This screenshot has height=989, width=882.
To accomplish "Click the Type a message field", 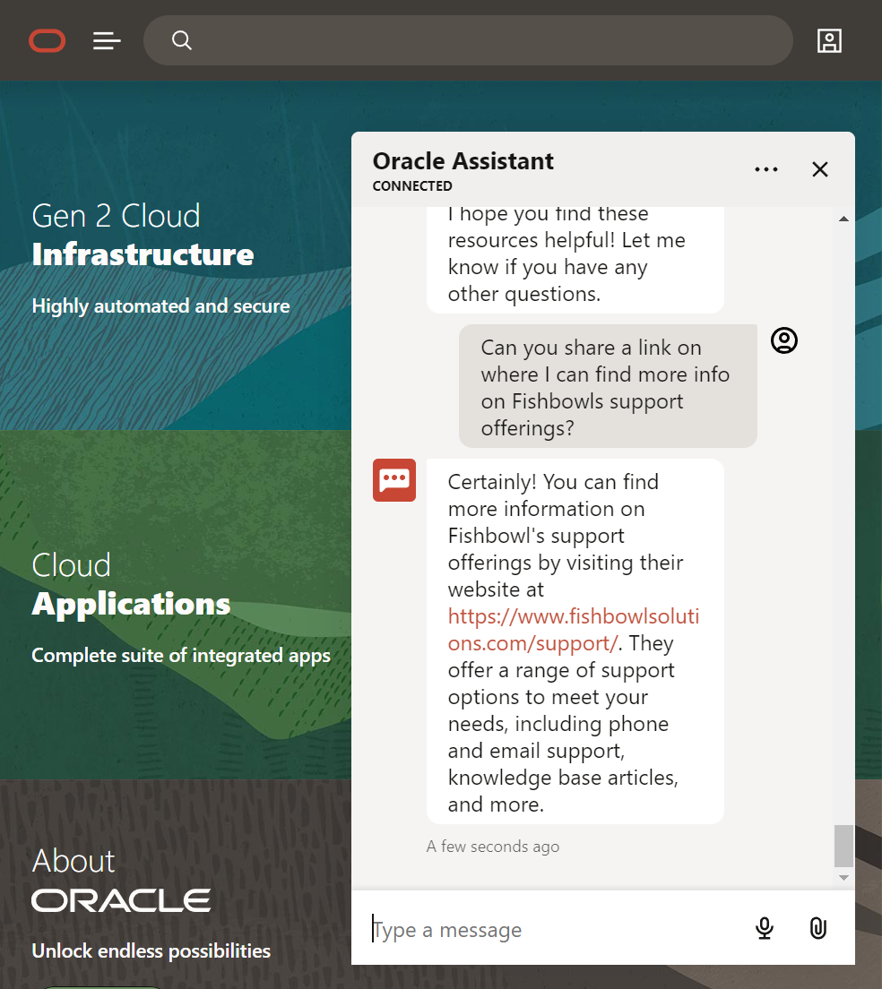I will point(555,929).
